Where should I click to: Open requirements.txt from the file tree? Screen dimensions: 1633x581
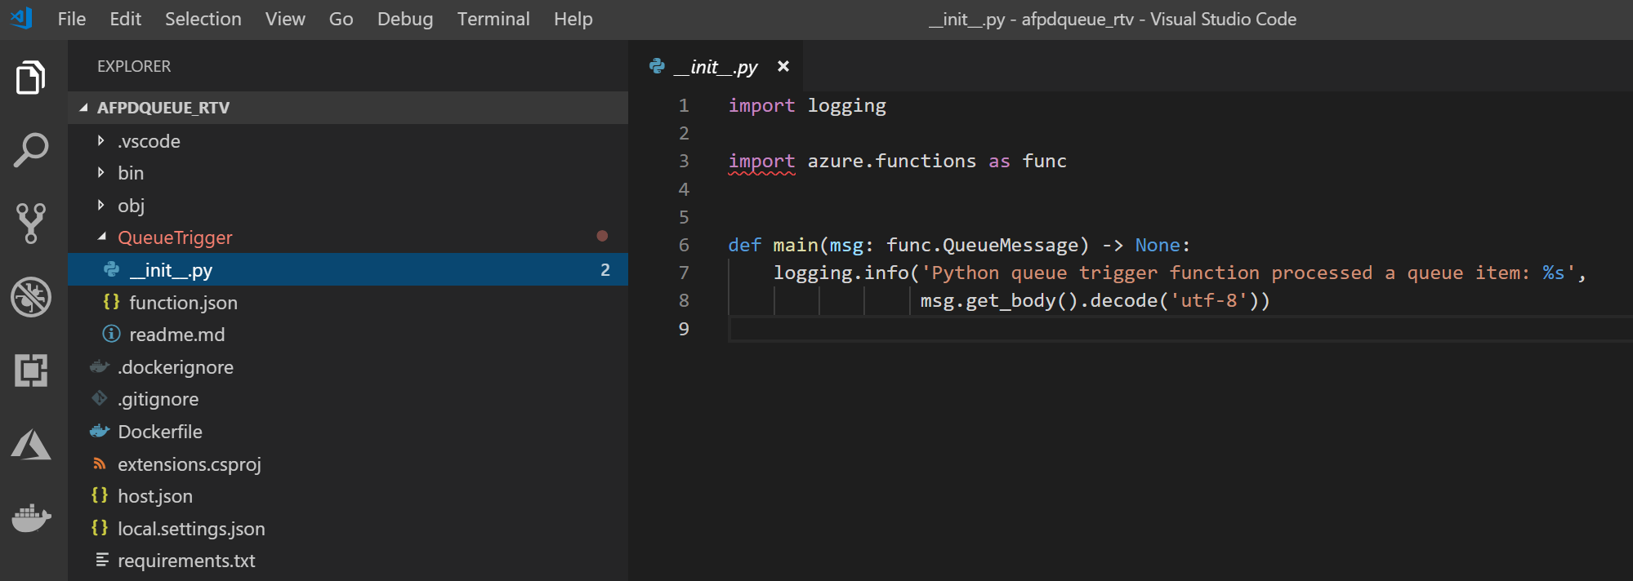[186, 561]
